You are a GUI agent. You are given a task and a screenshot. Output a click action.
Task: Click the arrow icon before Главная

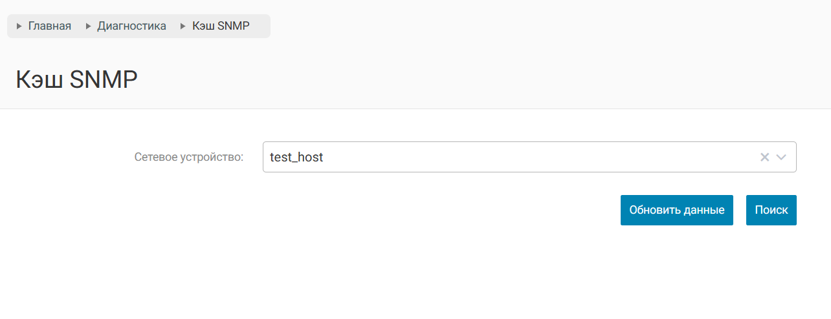(x=19, y=26)
